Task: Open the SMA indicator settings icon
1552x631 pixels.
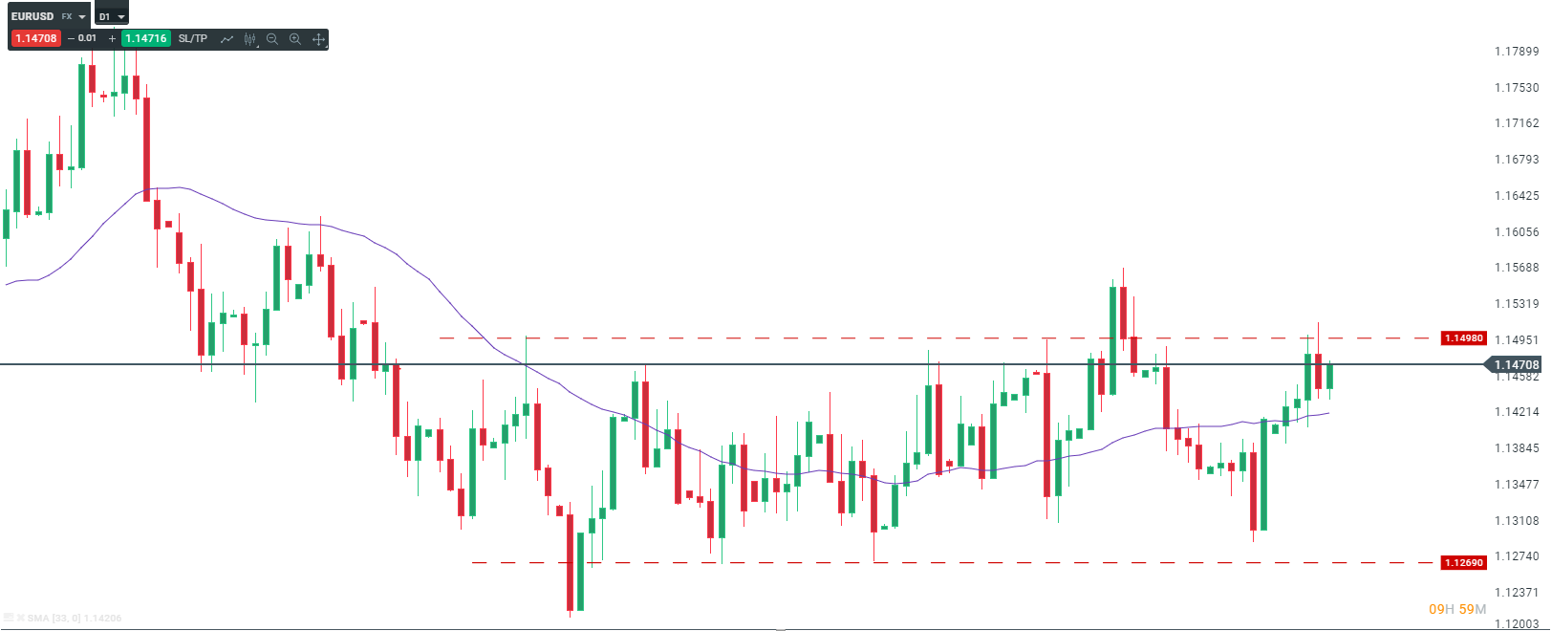Action: click(9, 619)
